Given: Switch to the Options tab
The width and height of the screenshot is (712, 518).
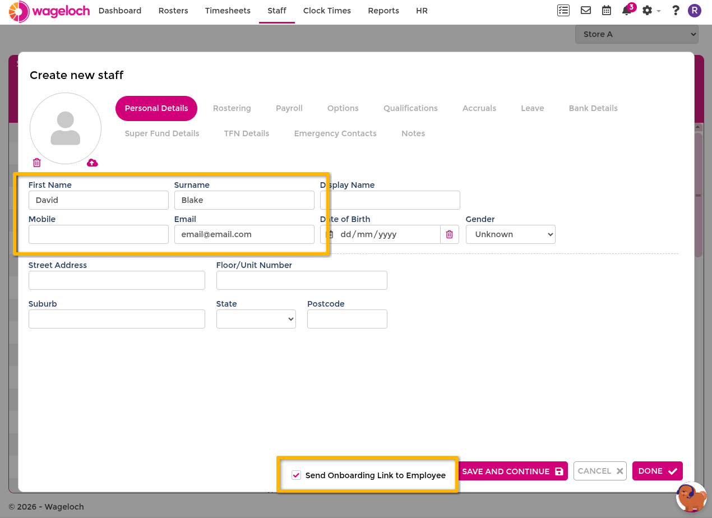Looking at the screenshot, I should click(343, 108).
